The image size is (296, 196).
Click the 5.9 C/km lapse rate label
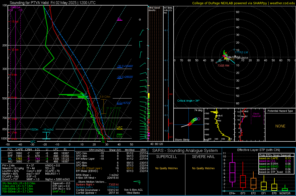105,97
